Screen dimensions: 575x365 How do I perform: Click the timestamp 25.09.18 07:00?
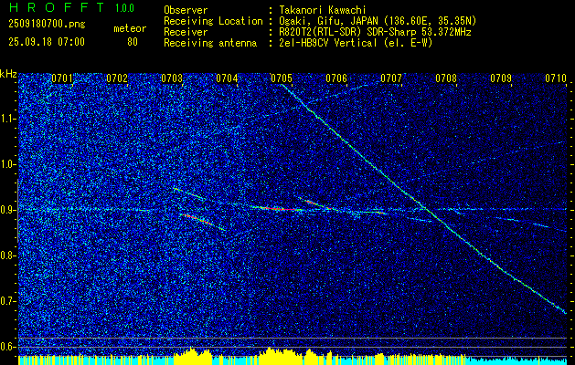(47, 42)
